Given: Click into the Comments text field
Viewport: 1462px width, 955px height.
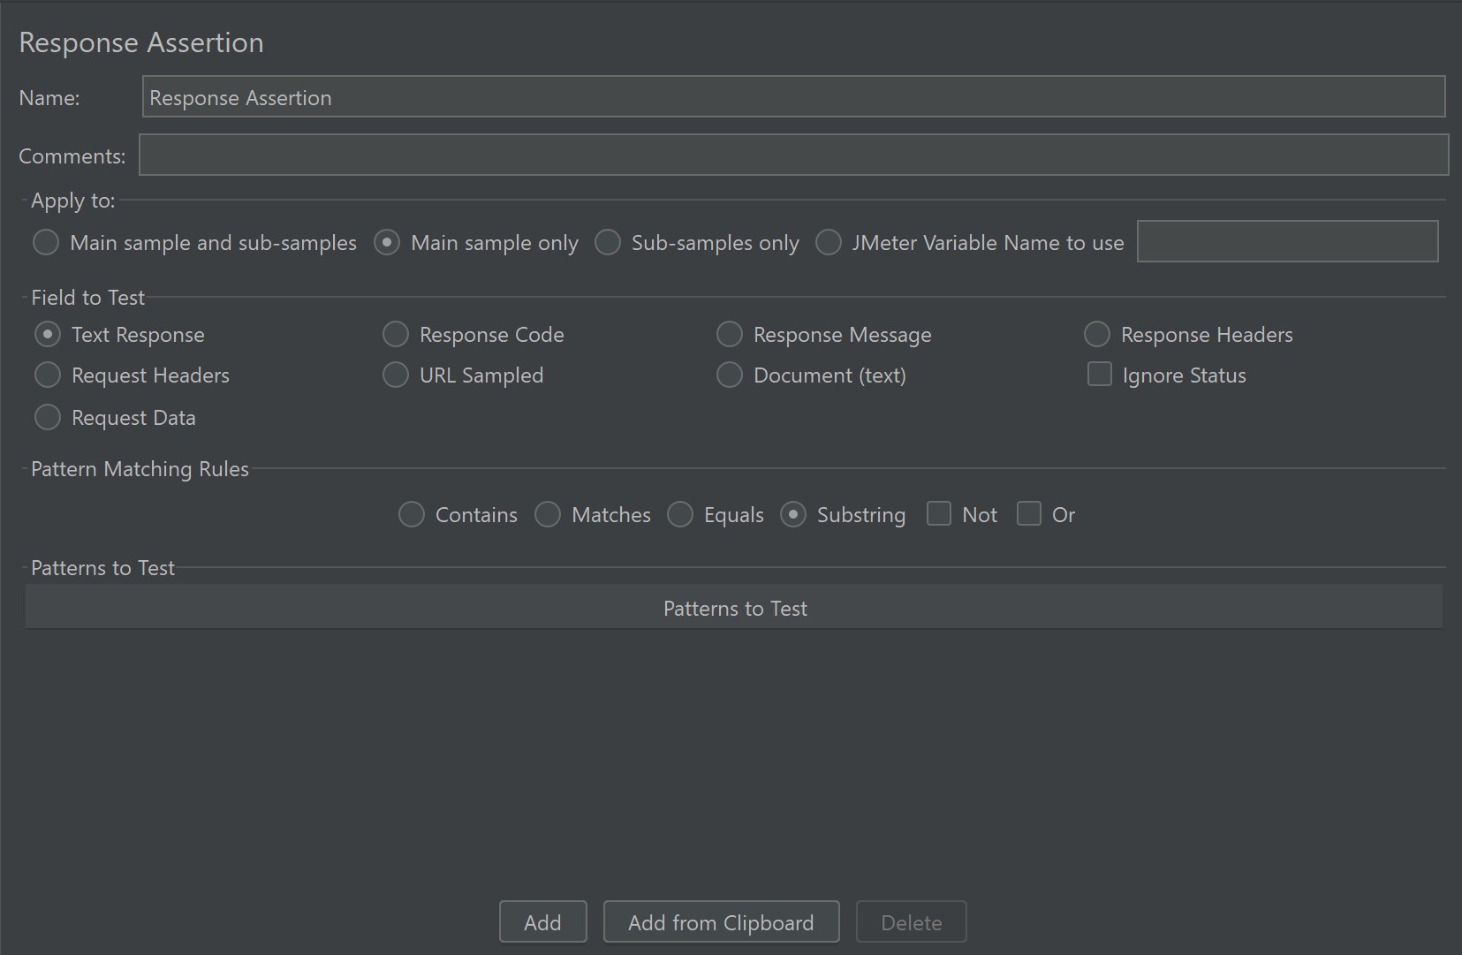Looking at the screenshot, I should pos(793,155).
